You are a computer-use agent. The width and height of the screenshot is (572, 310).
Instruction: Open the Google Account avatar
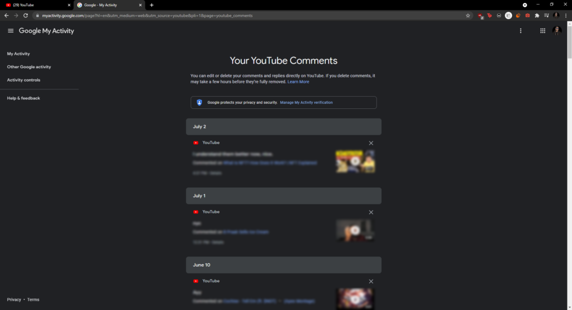point(557,31)
